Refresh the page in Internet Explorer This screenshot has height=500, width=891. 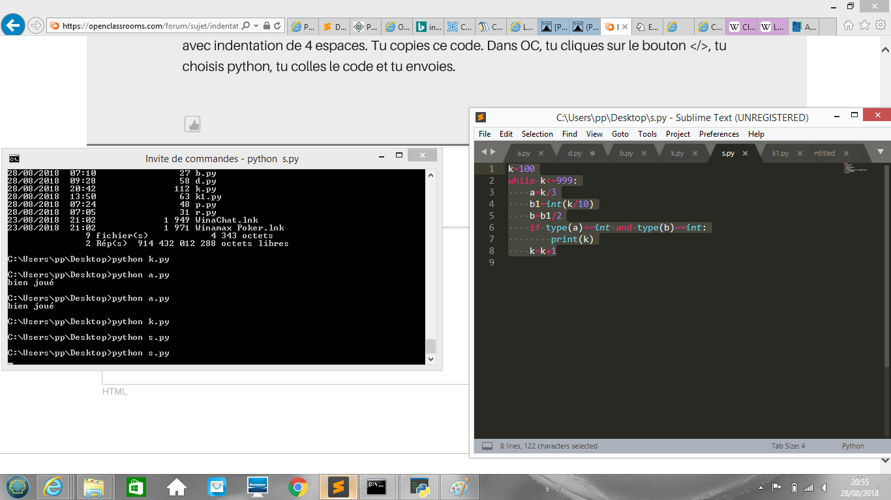tap(278, 26)
